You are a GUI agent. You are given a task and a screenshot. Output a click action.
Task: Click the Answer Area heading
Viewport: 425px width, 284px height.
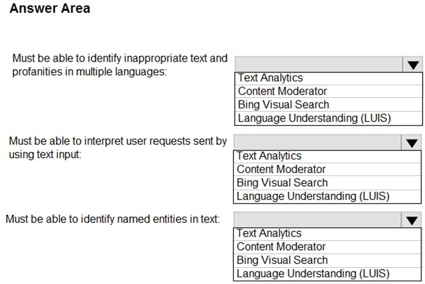50,8
